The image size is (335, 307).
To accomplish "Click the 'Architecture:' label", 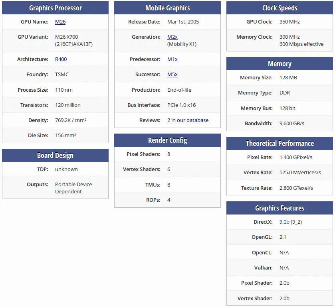I will (x=33, y=59).
